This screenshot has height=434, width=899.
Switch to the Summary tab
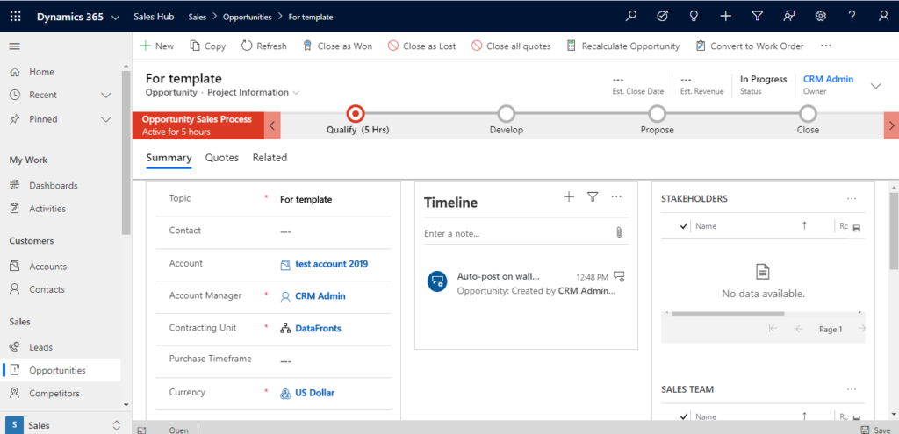tap(169, 158)
